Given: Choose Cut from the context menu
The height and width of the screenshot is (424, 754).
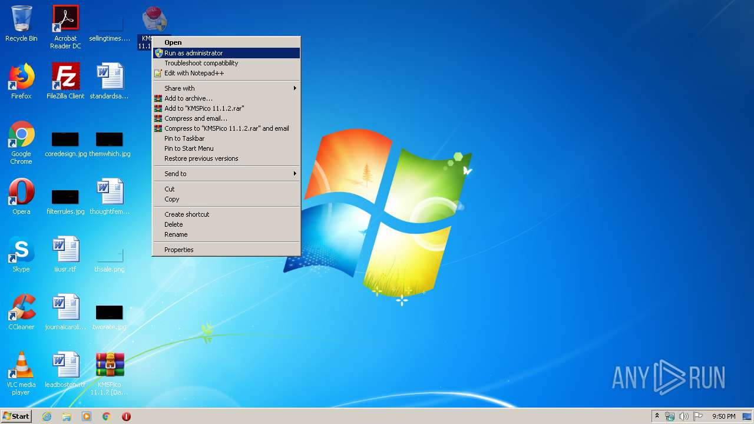Looking at the screenshot, I should tap(226, 189).
